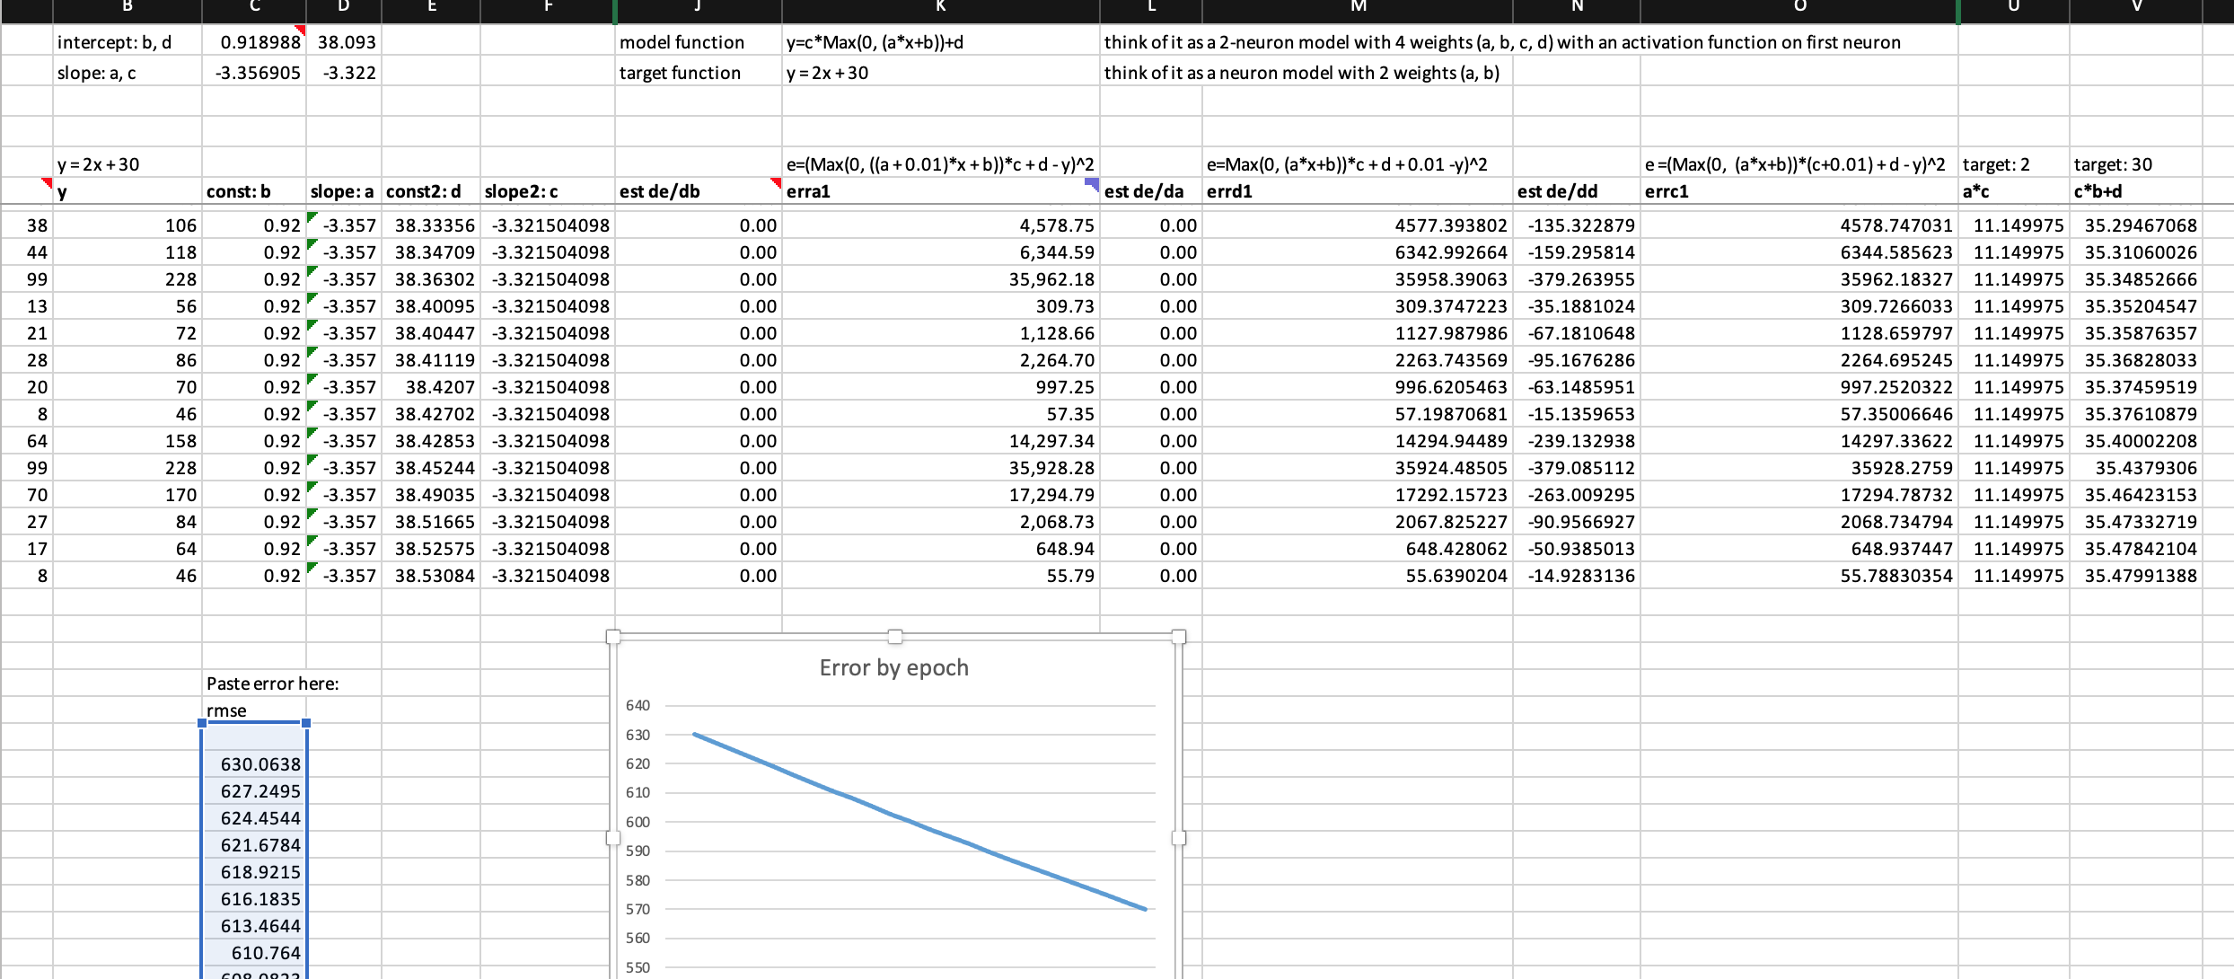Click the blue range handle right of rmse
This screenshot has height=979, width=2234.
[306, 723]
